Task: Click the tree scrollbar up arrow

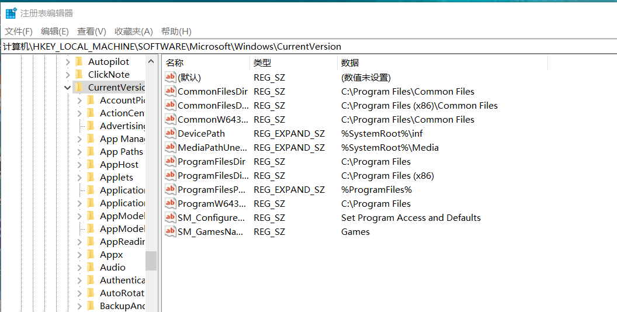Action: 151,61
